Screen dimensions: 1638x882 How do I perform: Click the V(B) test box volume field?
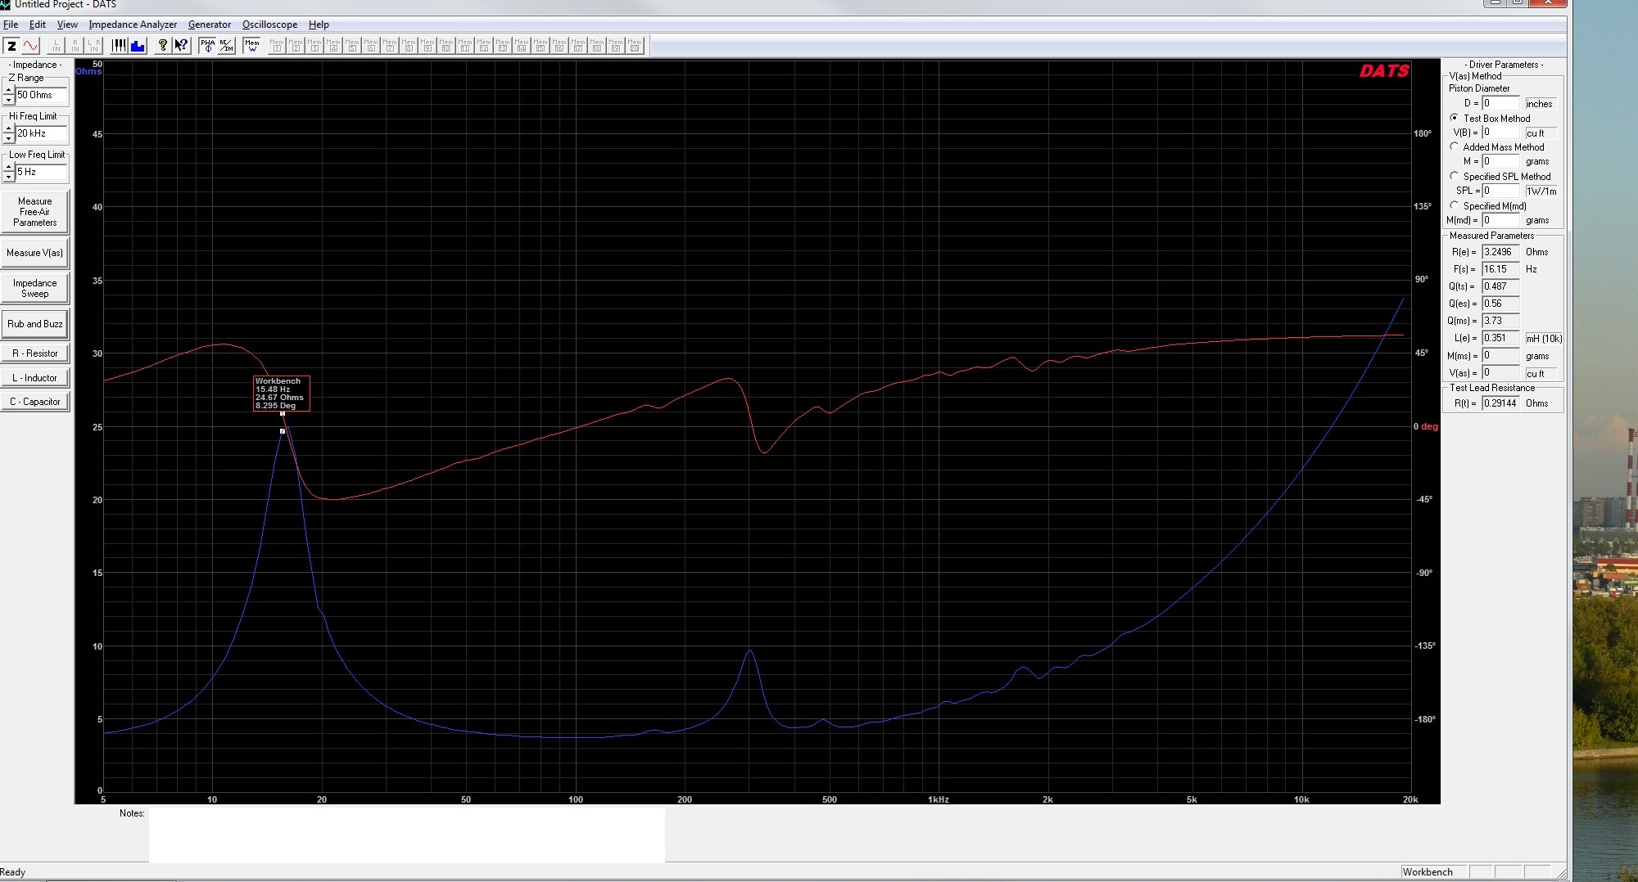[1500, 133]
